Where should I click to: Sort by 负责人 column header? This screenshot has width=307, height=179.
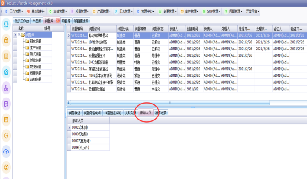(211, 29)
